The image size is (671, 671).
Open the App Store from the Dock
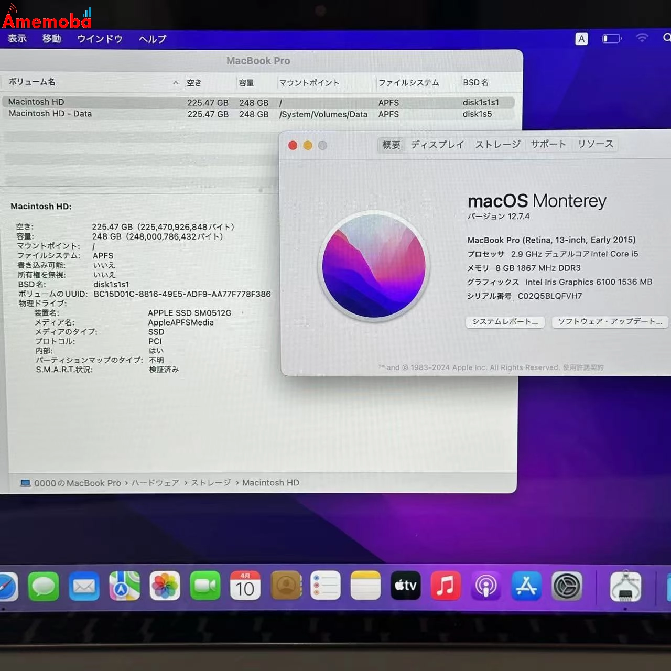point(527,586)
